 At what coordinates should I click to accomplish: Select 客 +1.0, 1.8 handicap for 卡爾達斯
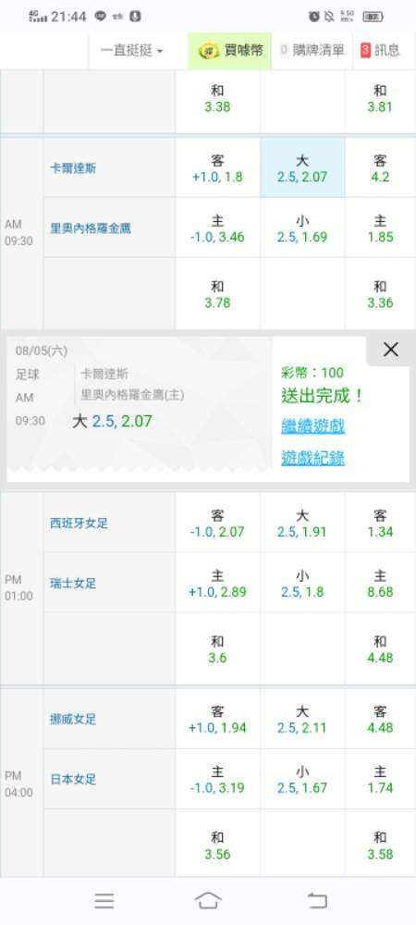(217, 168)
